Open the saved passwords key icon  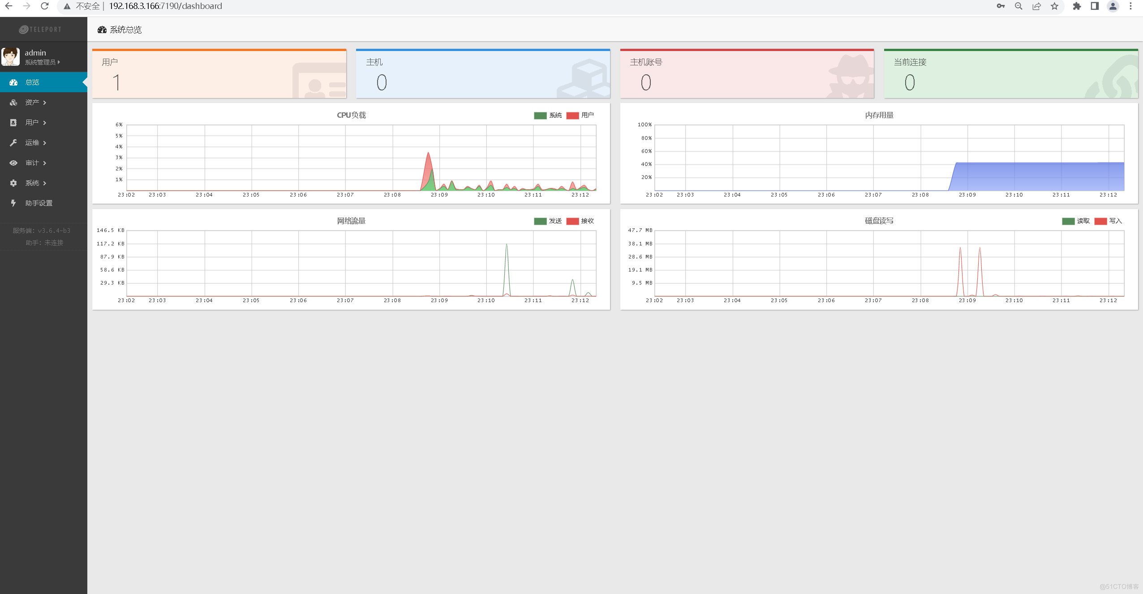[1001, 6]
